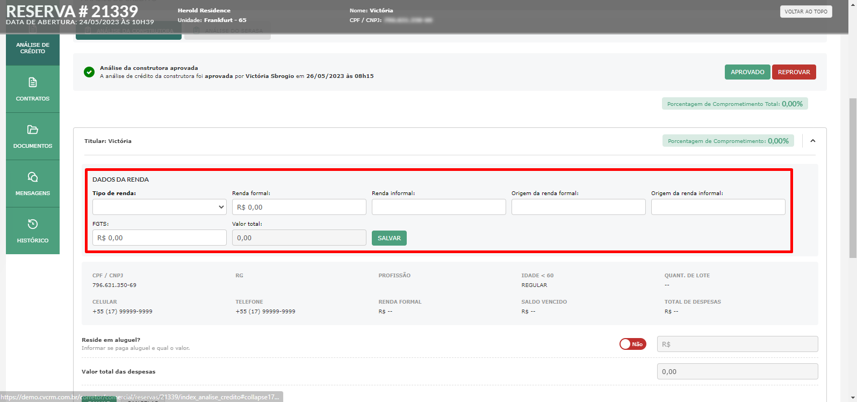The width and height of the screenshot is (857, 402).
Task: Focus the FGTS amount field
Action: pos(160,238)
